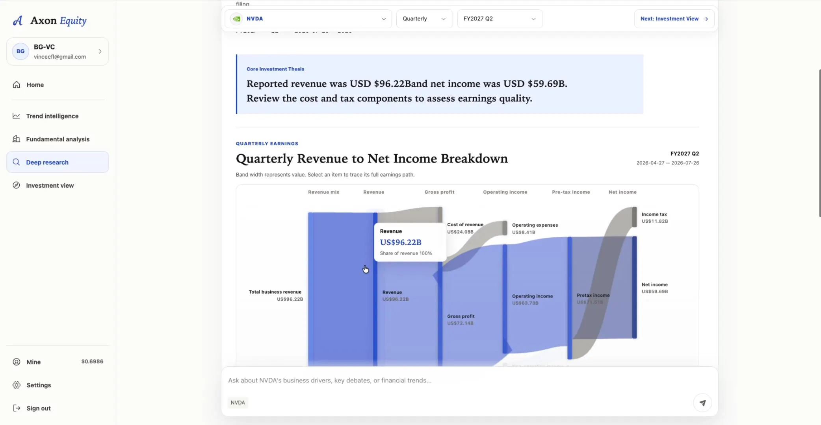Click the Sign out icon
The width and height of the screenshot is (821, 425).
coord(17,408)
